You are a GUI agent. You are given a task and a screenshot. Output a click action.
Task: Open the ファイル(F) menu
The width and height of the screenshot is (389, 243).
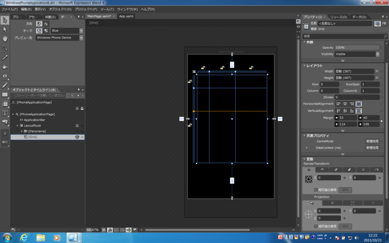(x=10, y=9)
